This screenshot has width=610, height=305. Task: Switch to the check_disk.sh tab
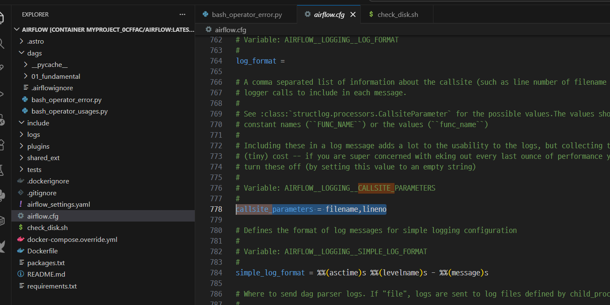pyautogui.click(x=397, y=14)
